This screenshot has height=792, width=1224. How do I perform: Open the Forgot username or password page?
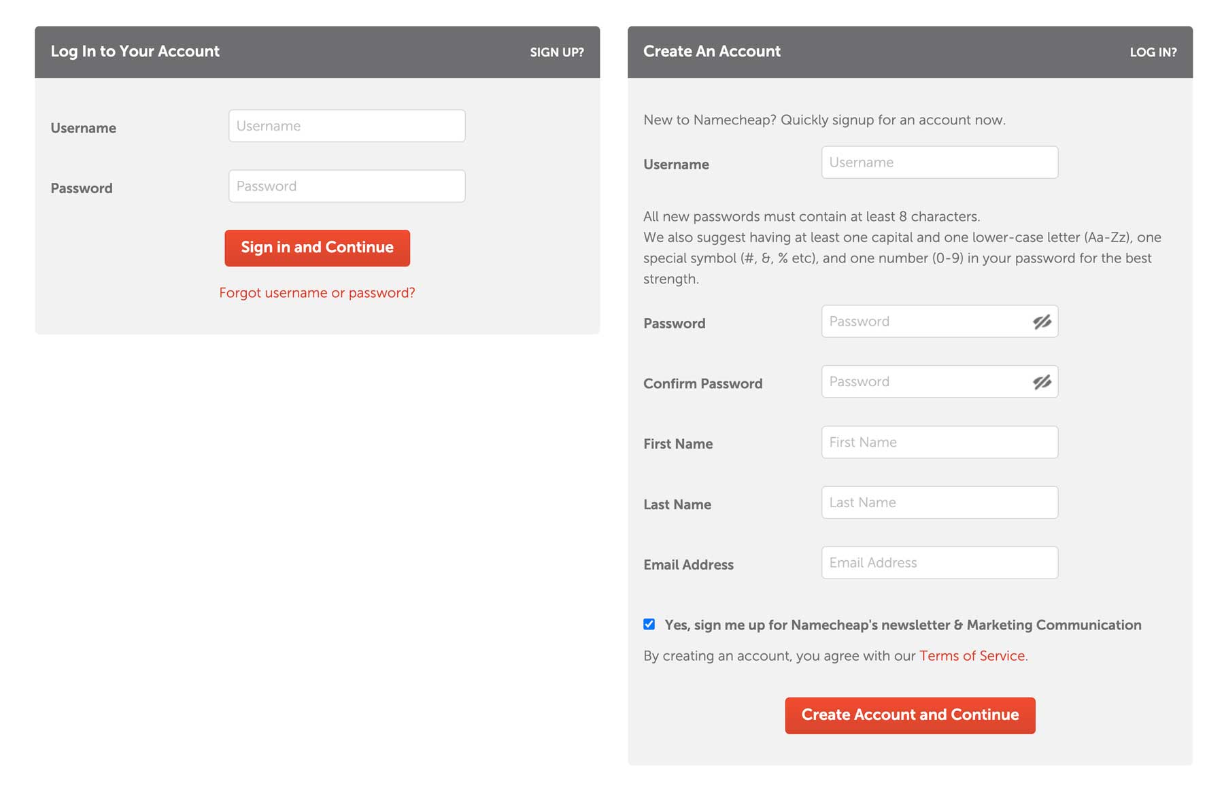pos(317,292)
